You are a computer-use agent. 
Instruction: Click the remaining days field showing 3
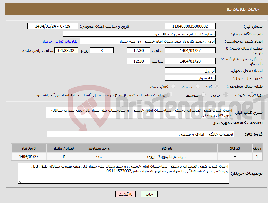pyautogui.click(x=102, y=50)
